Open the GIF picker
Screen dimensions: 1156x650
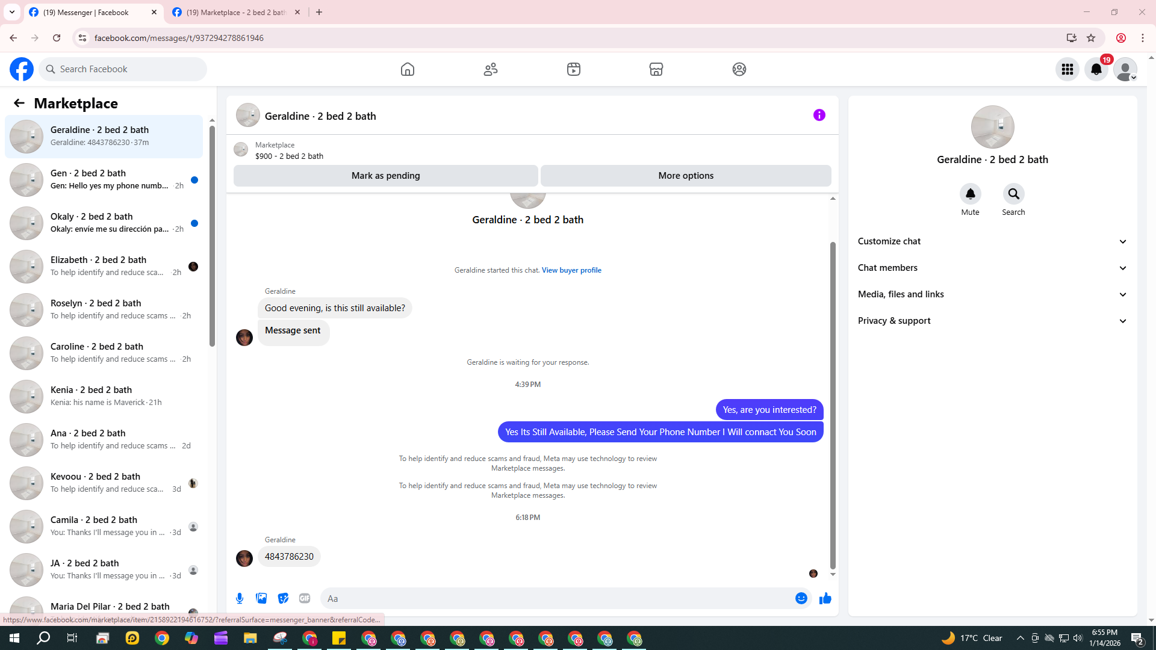(x=305, y=598)
